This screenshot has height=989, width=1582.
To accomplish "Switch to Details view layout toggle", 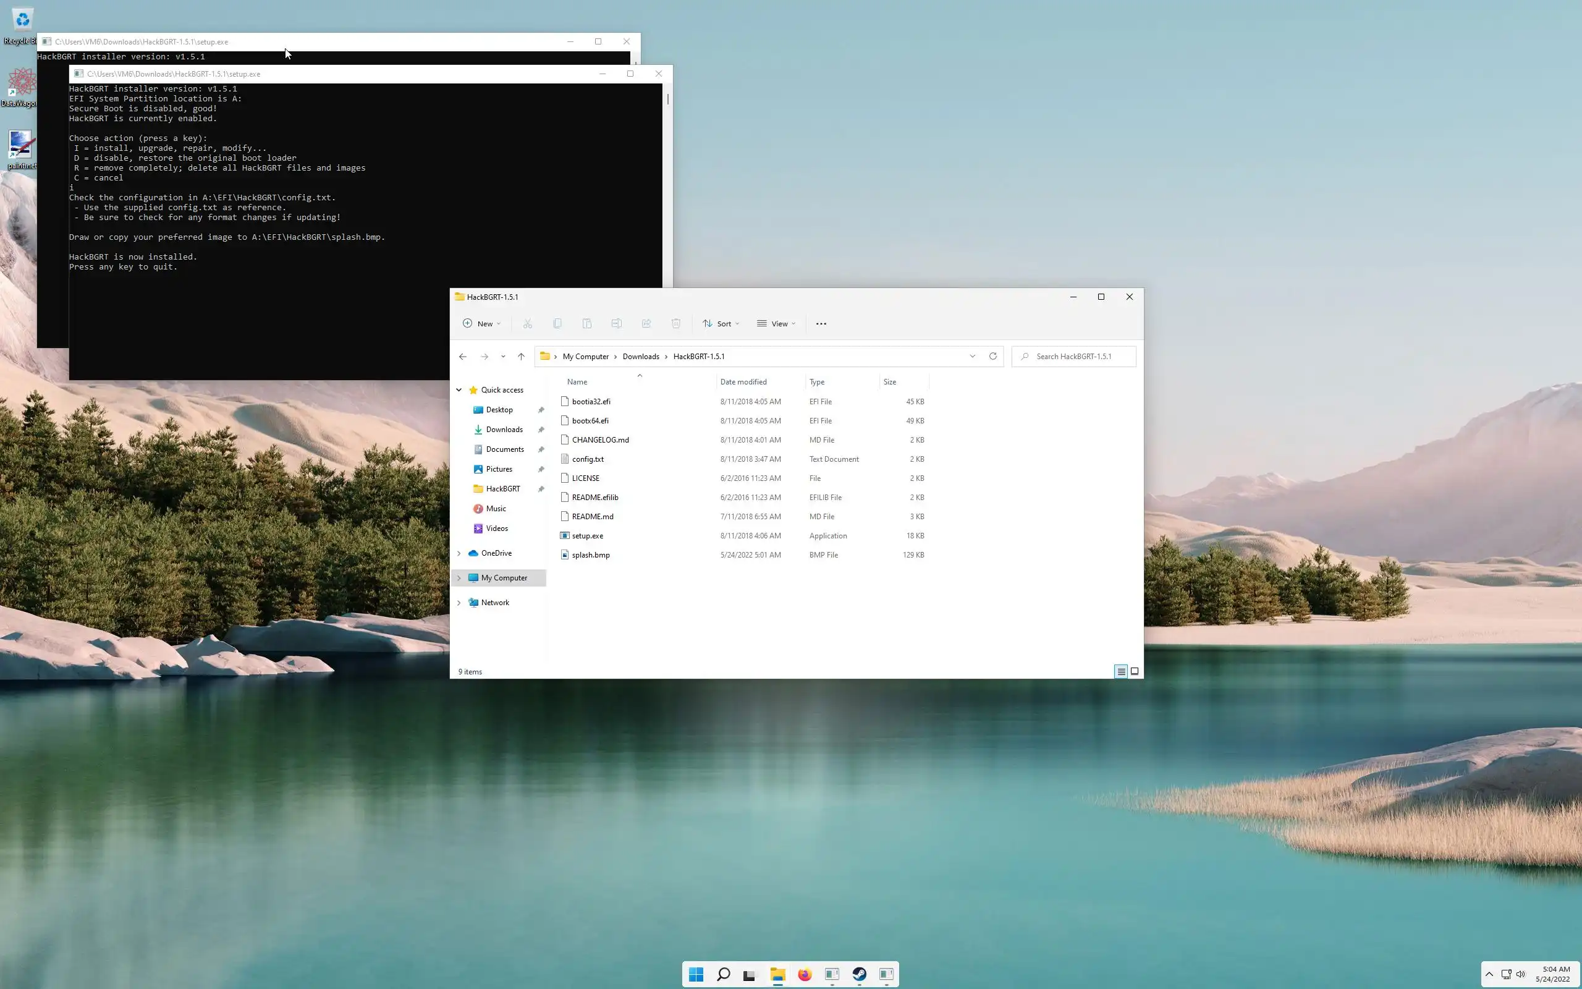I will tap(1120, 672).
